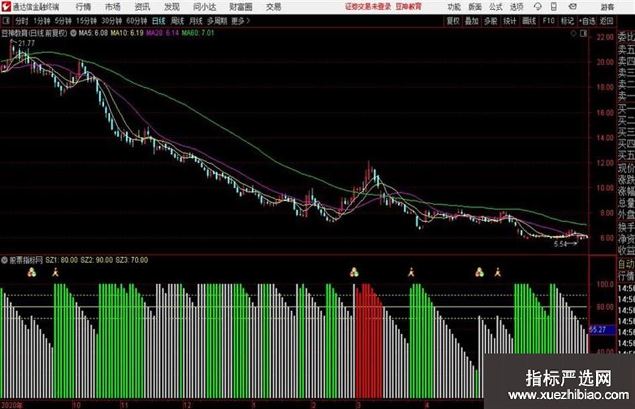Open the F10 company info
This screenshot has width=635, height=409.
tap(548, 21)
